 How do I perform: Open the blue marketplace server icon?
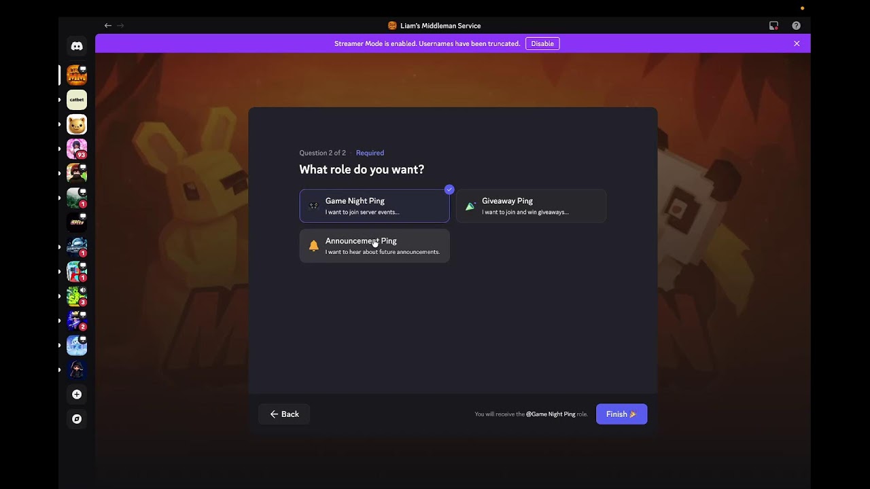click(x=77, y=247)
